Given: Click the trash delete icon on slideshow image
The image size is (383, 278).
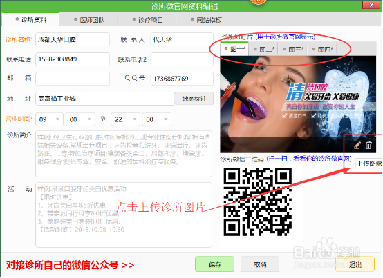Looking at the screenshot, I should [x=368, y=146].
